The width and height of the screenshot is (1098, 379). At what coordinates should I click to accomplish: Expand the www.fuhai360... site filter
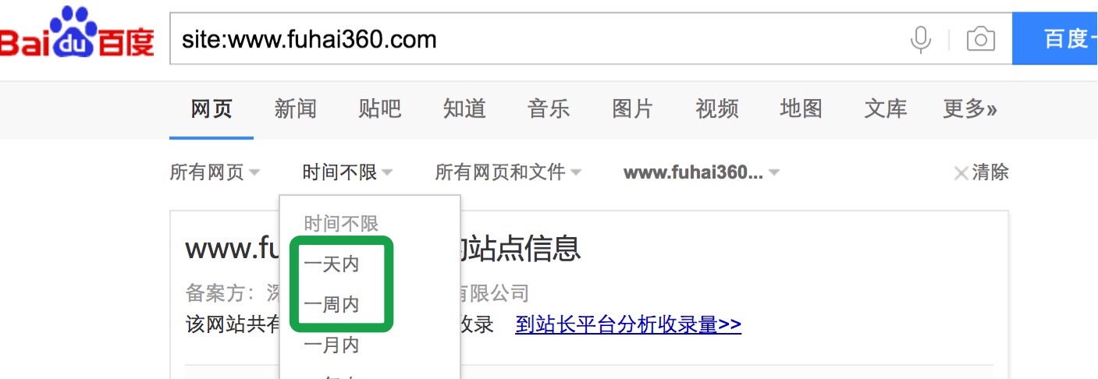[x=702, y=172]
